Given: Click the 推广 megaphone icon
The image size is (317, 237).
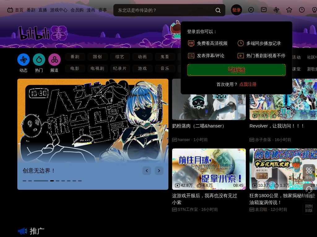Looking at the screenshot, I should coord(22,231).
